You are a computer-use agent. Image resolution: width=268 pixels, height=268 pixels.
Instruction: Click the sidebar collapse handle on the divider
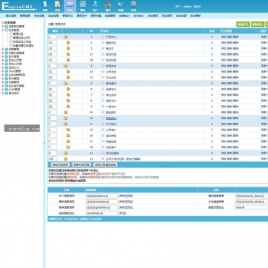[x=44, y=143]
